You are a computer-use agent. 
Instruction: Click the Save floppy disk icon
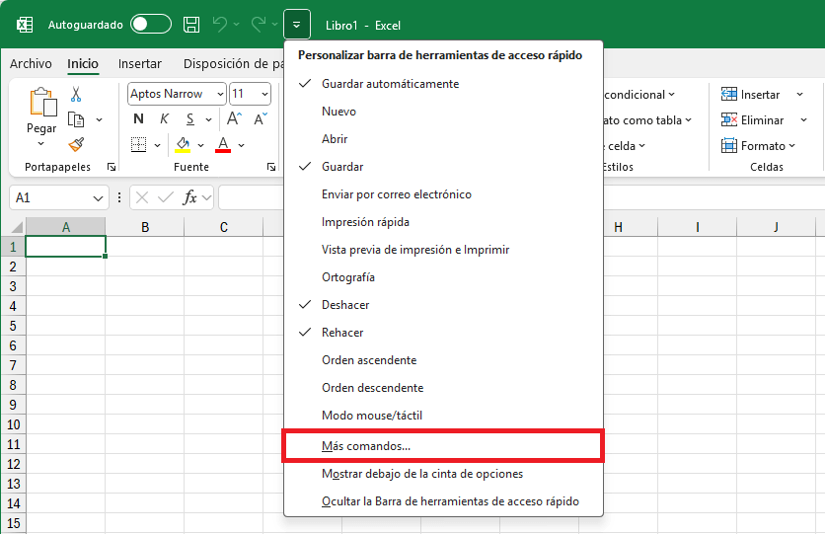click(191, 25)
